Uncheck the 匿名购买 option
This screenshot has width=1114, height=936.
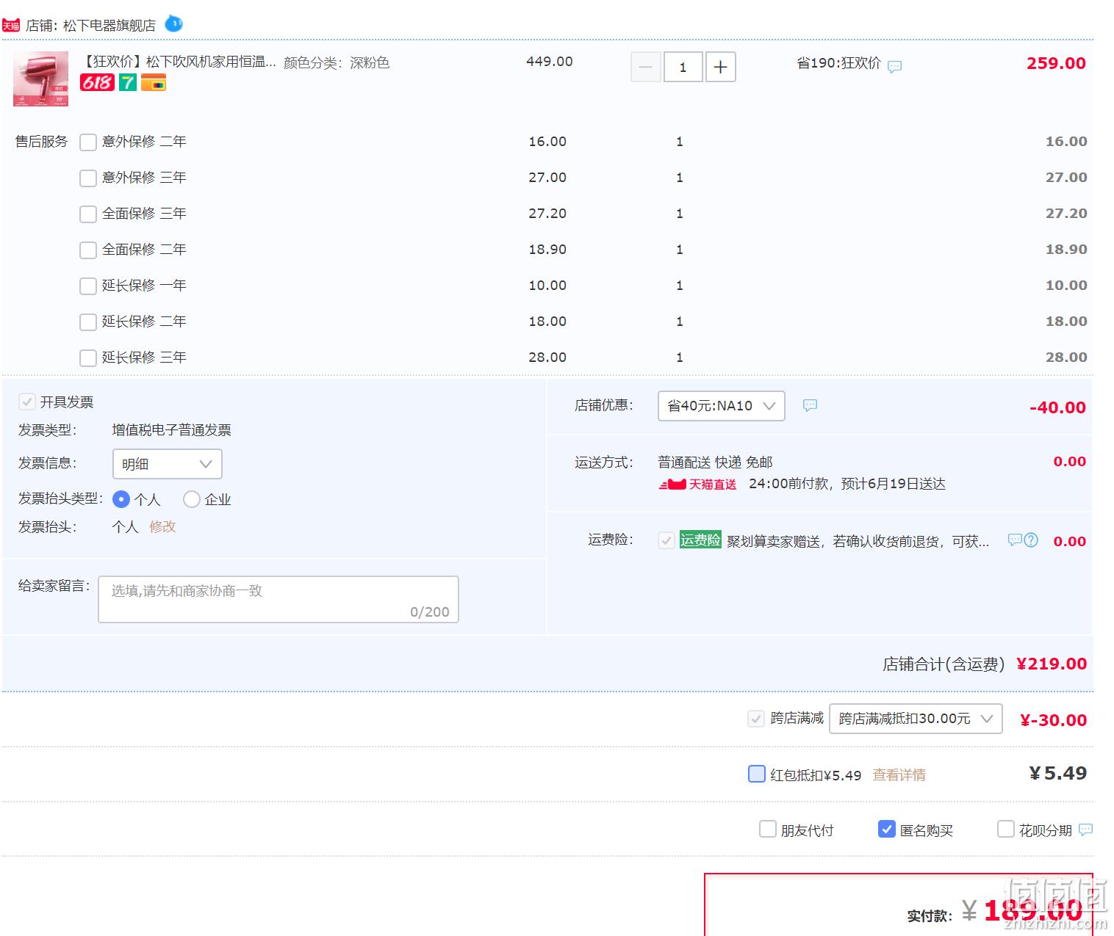887,829
